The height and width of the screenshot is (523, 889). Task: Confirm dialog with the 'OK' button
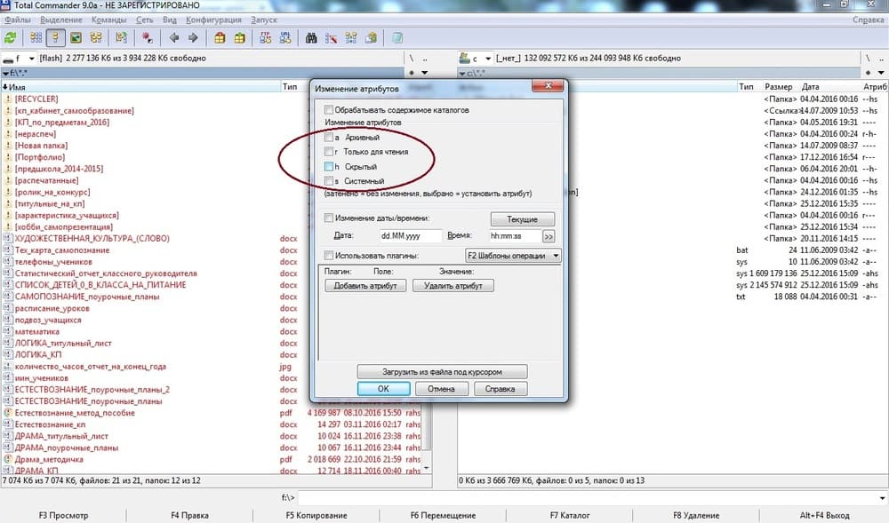[x=383, y=389]
